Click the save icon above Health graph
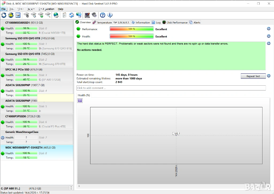274x194 pixels. click(x=80, y=101)
